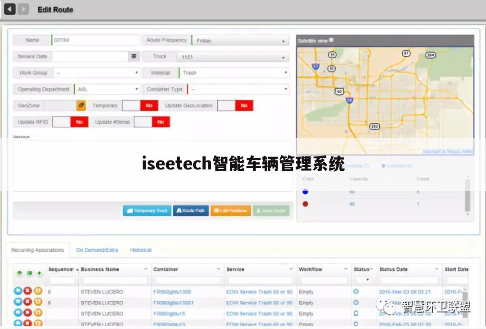Click the green eye icon in table header

19,273
